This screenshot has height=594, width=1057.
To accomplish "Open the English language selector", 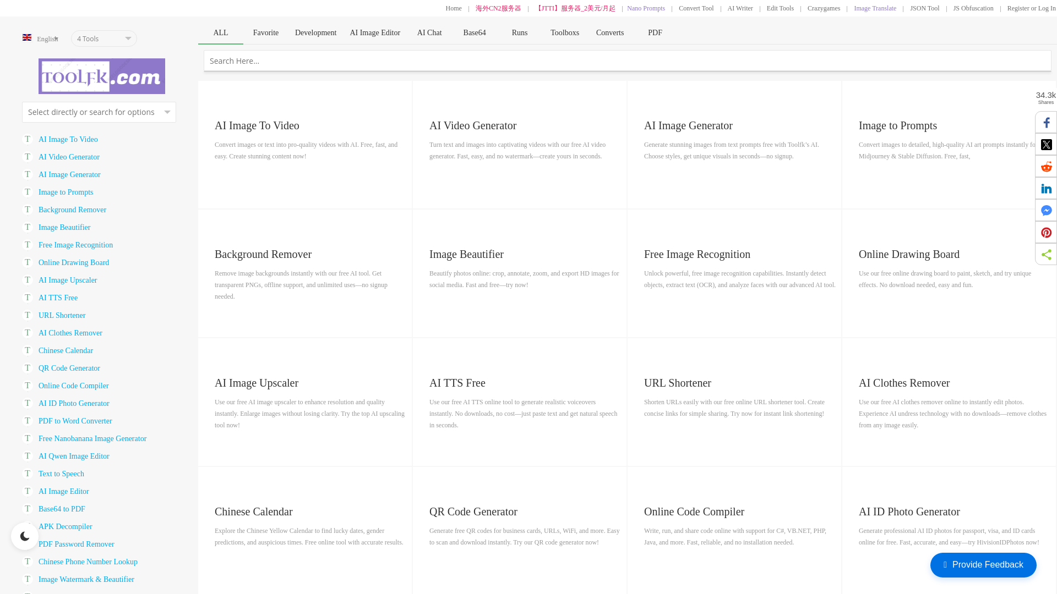I will pyautogui.click(x=41, y=38).
